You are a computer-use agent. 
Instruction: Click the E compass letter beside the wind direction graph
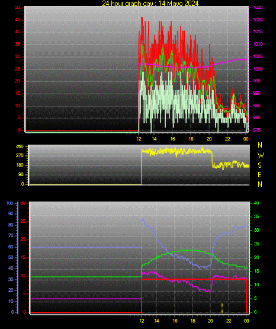click(x=259, y=174)
